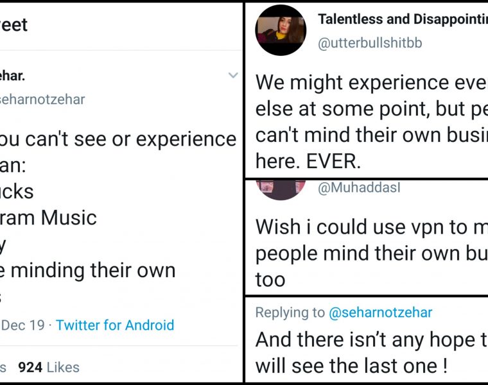Open the partially visible avatar beside @MuhaddasI

[281, 189]
